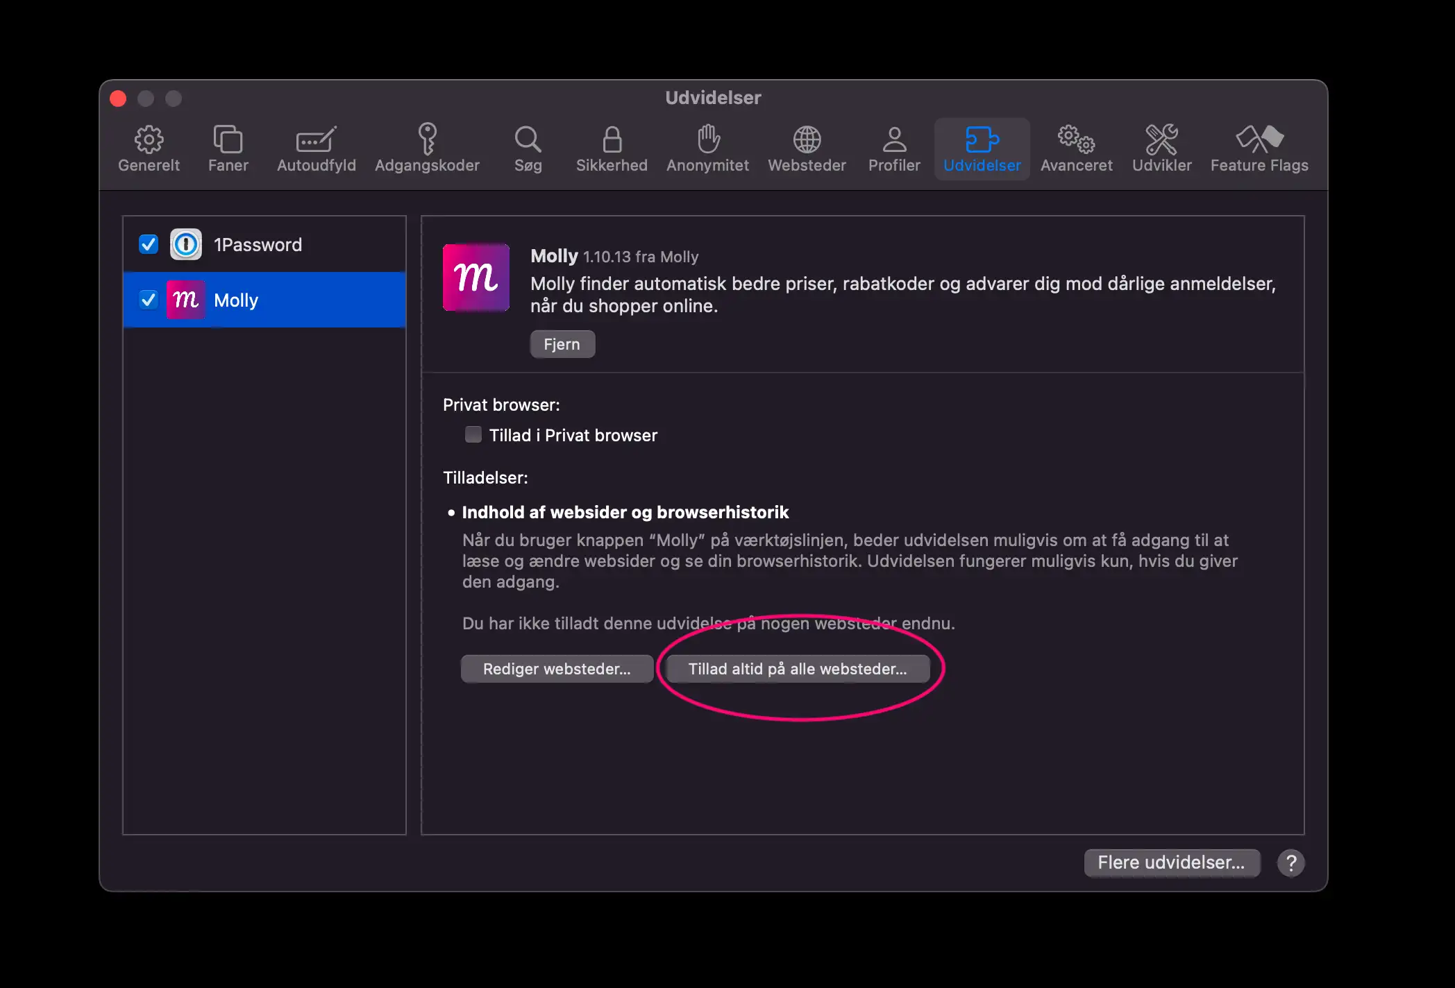Open Flere udvidelser

click(x=1171, y=862)
